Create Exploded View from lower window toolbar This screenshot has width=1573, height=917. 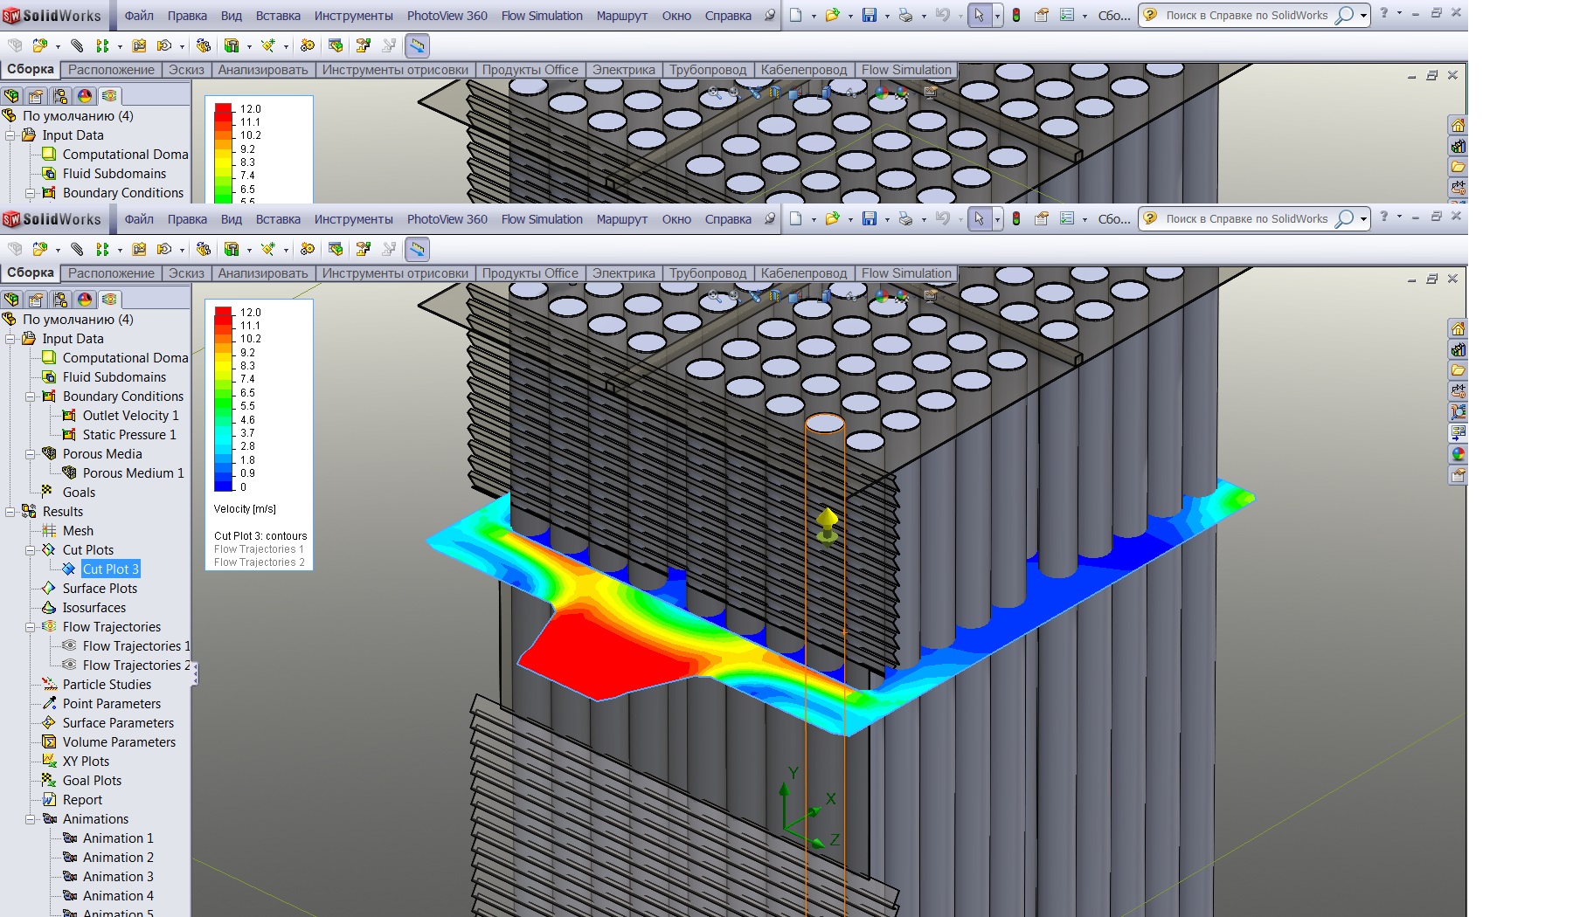click(364, 249)
